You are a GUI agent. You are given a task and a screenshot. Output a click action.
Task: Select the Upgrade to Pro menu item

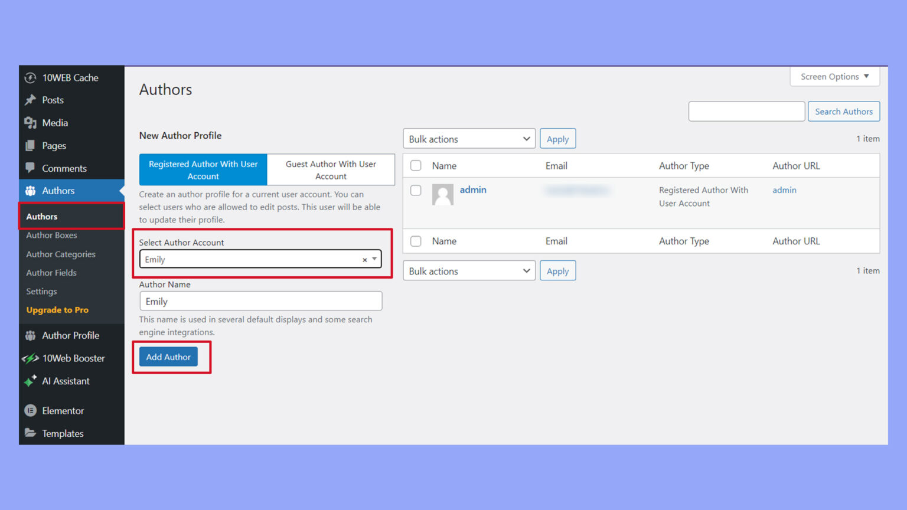(x=57, y=309)
